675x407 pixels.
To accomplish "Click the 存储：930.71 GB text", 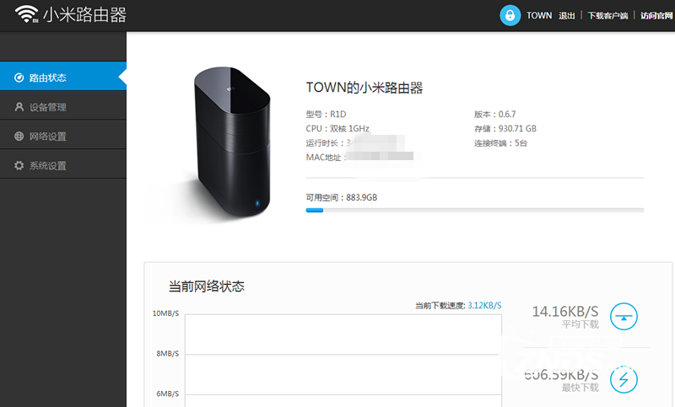I will pyautogui.click(x=505, y=128).
